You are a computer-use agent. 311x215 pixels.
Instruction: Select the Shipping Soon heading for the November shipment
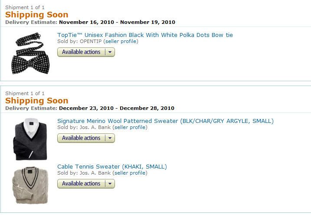(37, 15)
